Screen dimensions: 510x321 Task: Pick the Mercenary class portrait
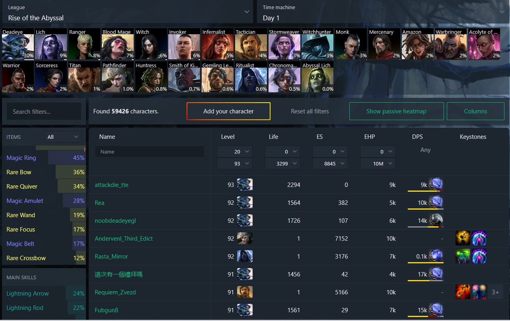point(384,44)
